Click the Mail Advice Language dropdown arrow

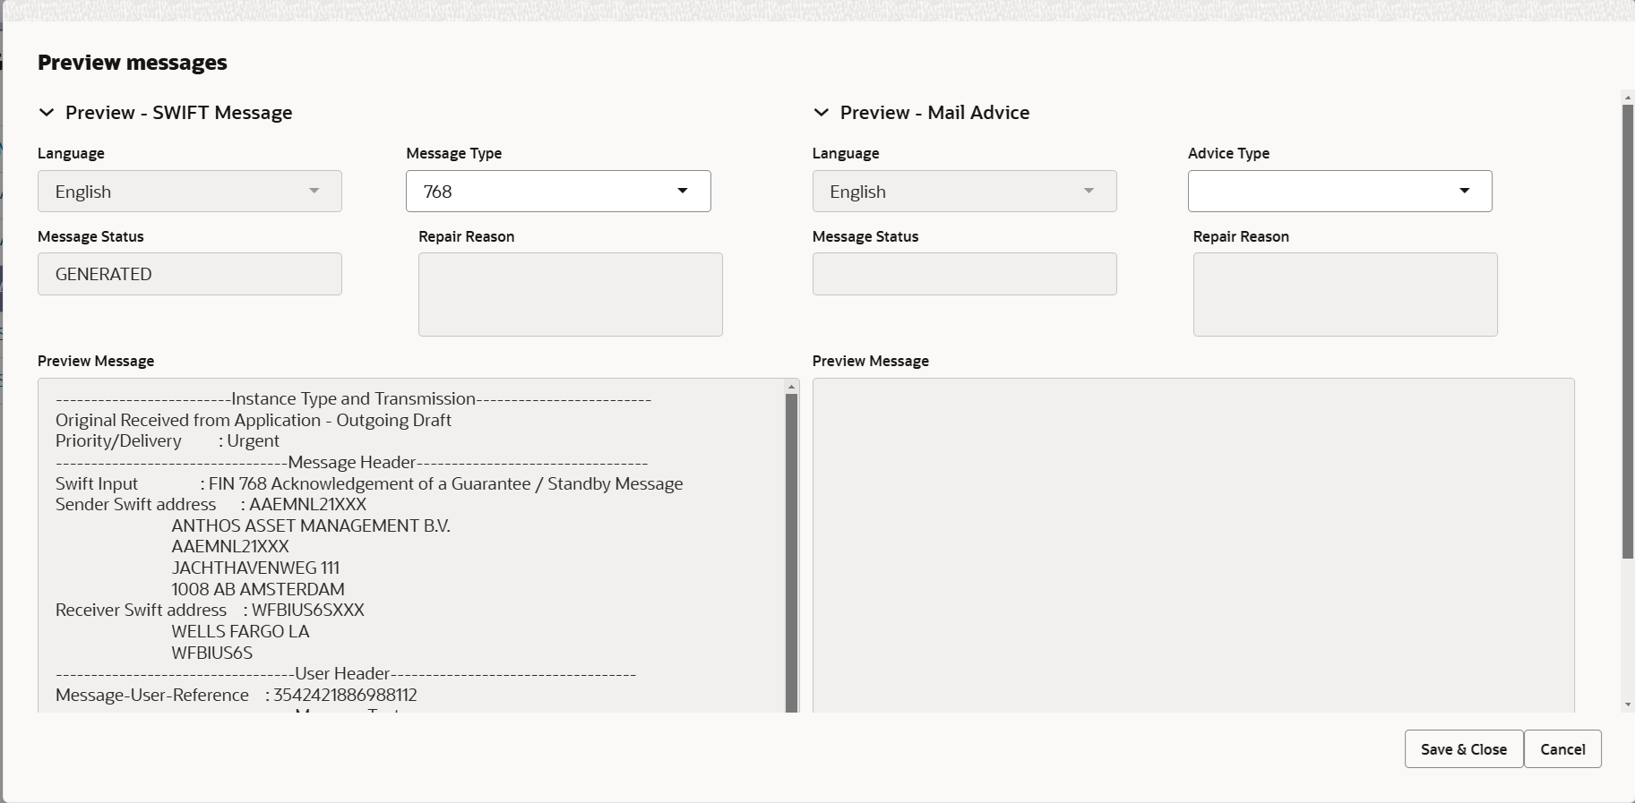1089,191
